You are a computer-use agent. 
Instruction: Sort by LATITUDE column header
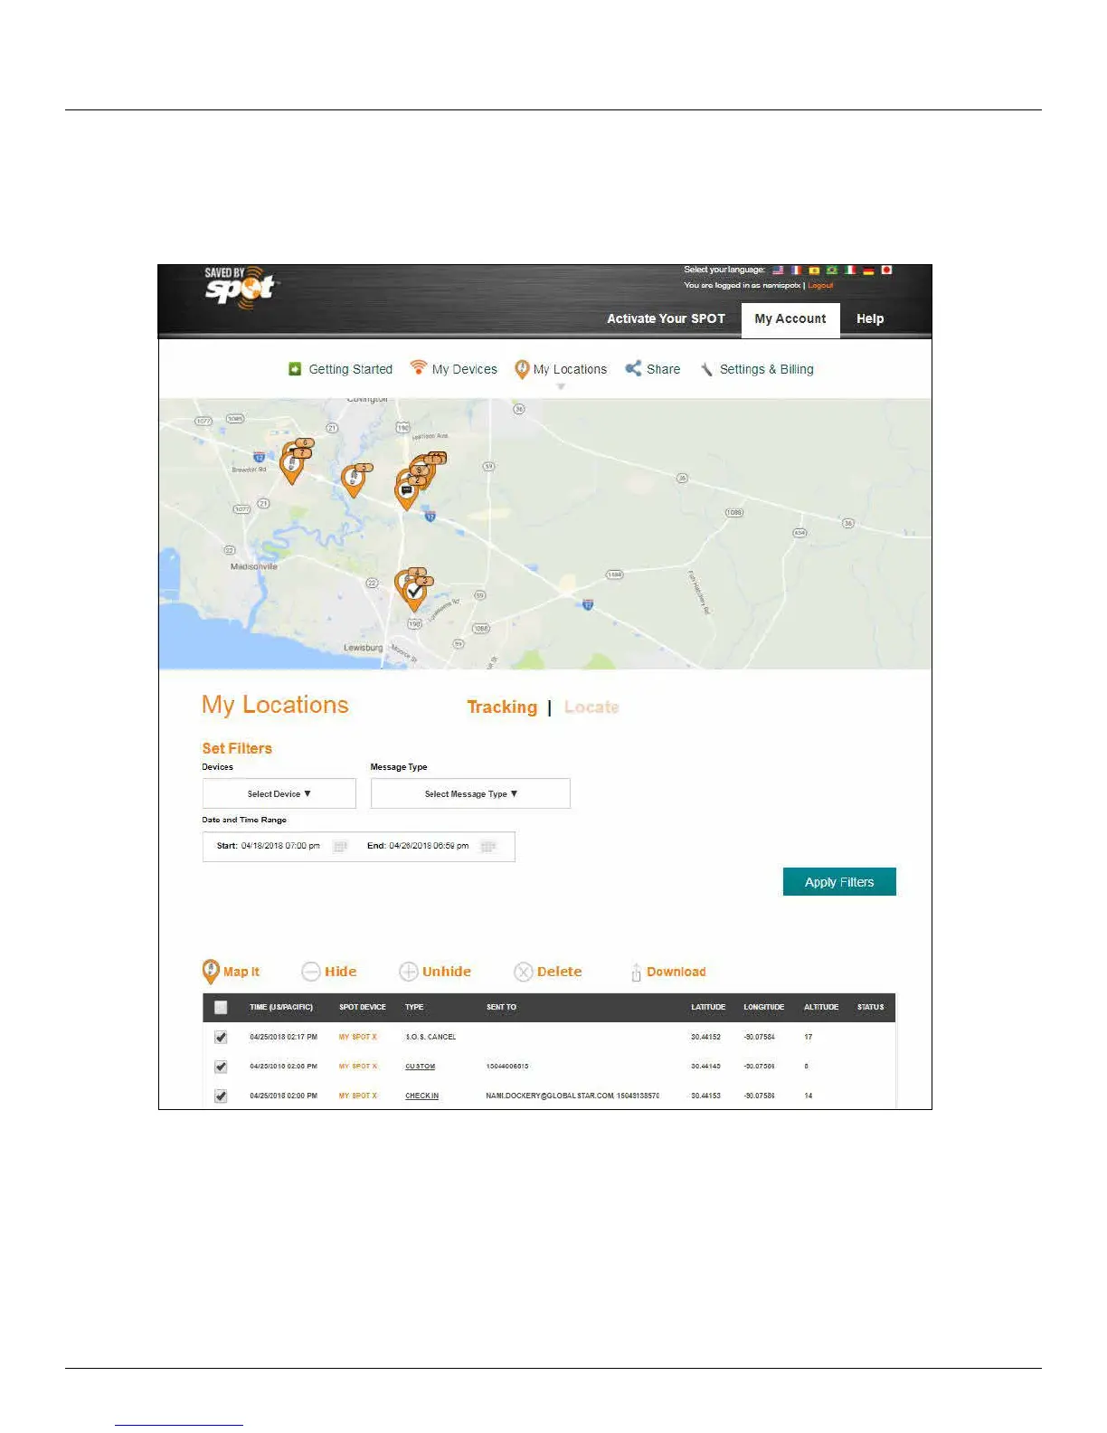coord(708,1007)
